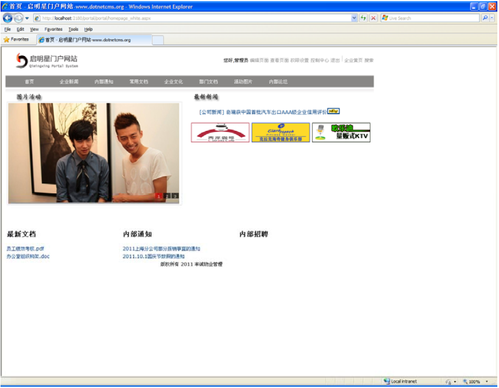The image size is (499, 388).
Task: Go to 首页 in the navigation bar
Action: (29, 81)
